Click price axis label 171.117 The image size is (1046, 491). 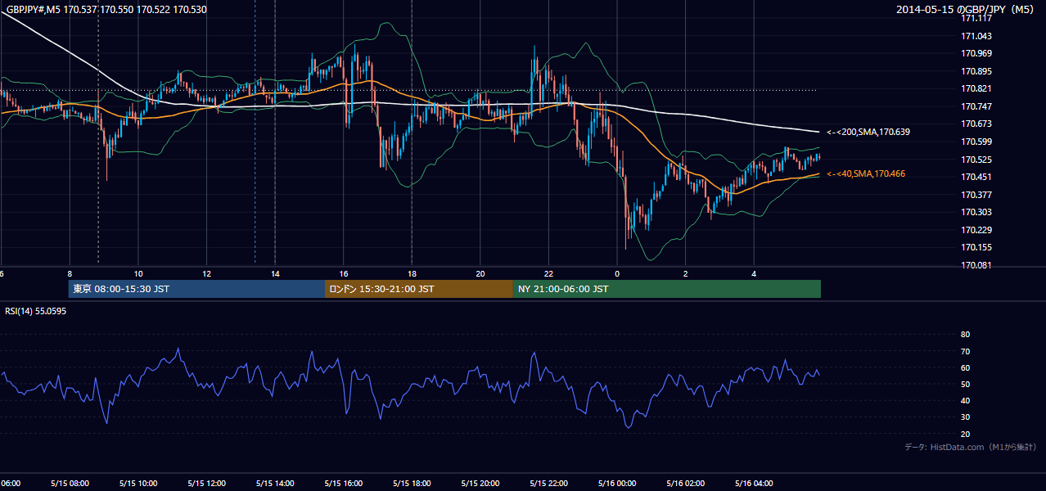(x=976, y=18)
